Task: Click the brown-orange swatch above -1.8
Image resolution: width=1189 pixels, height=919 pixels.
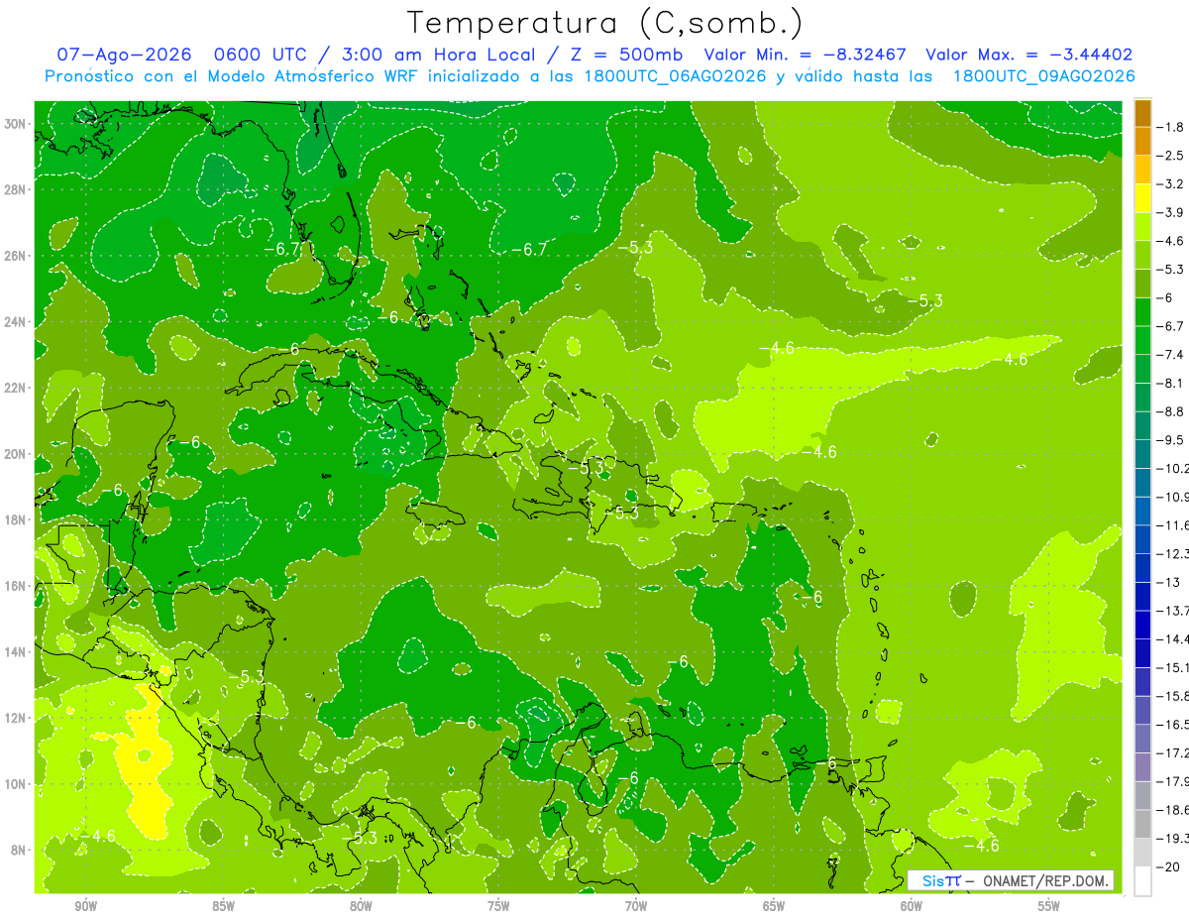Action: coord(1142,113)
